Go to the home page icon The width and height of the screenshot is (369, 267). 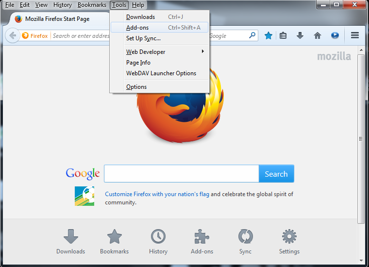tap(318, 35)
